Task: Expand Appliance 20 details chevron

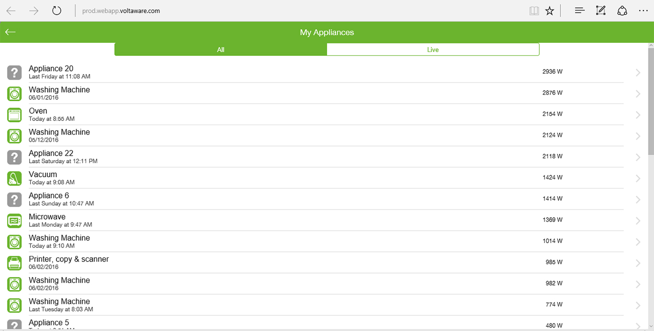Action: [x=638, y=73]
